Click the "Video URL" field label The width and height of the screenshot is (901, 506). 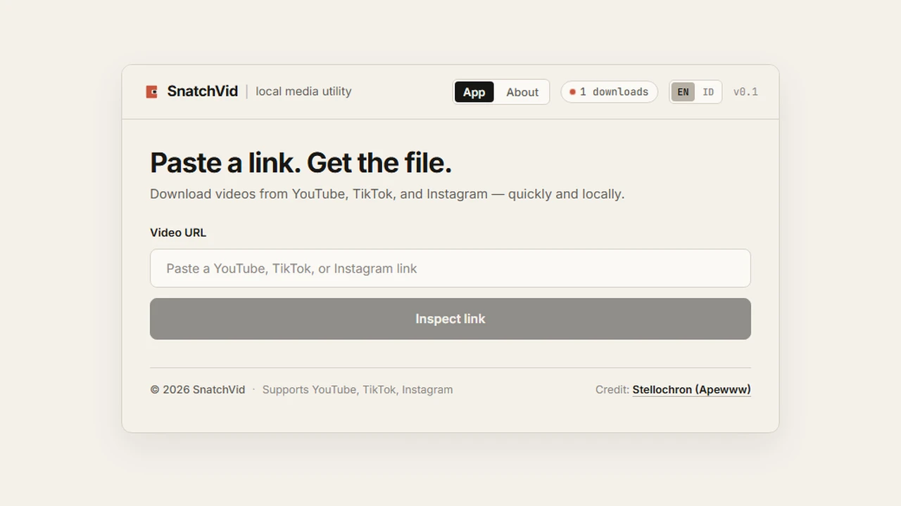click(x=178, y=233)
